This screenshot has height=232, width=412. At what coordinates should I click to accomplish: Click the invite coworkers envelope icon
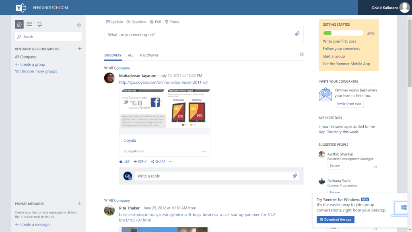(x=325, y=94)
